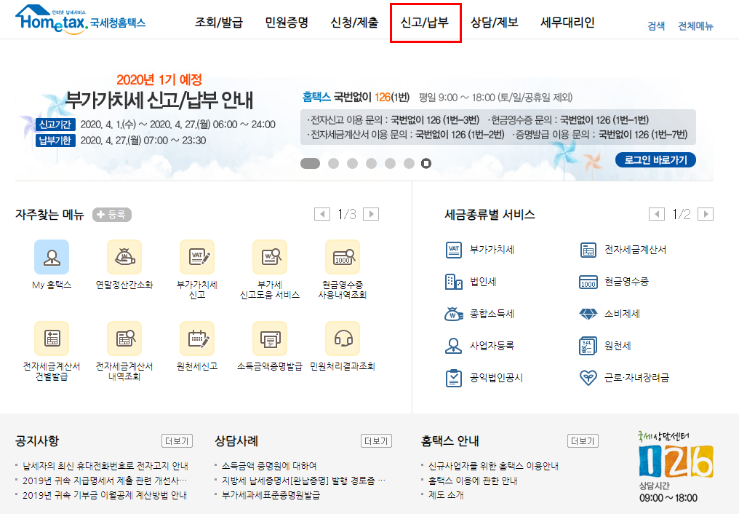
Task: Open 민원처리결과조회 headset icon
Action: coord(343,339)
